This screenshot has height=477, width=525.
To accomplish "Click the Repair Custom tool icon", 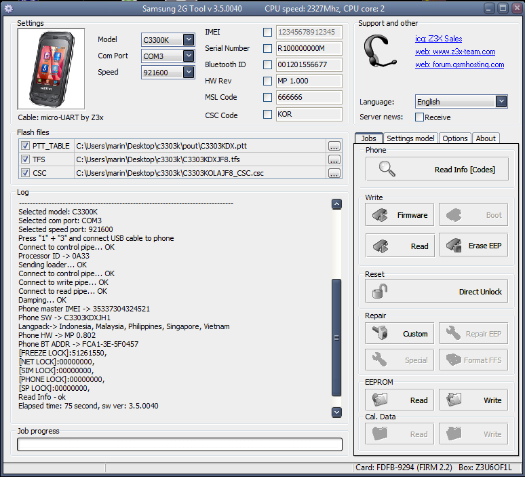I will [x=380, y=334].
